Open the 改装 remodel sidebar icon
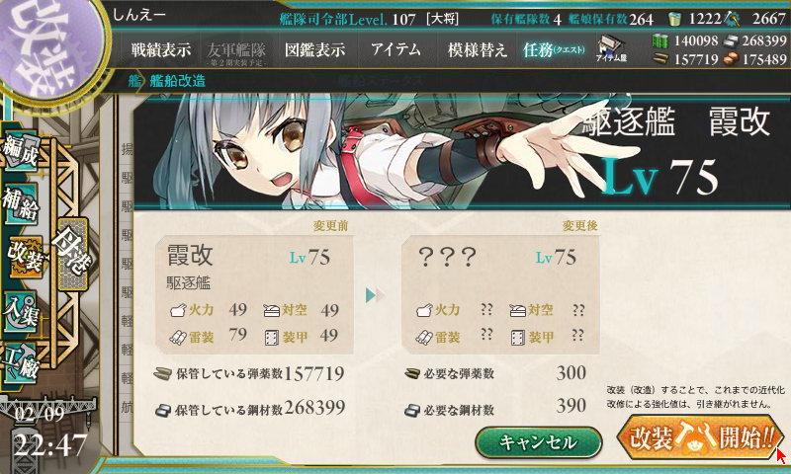 [24, 257]
